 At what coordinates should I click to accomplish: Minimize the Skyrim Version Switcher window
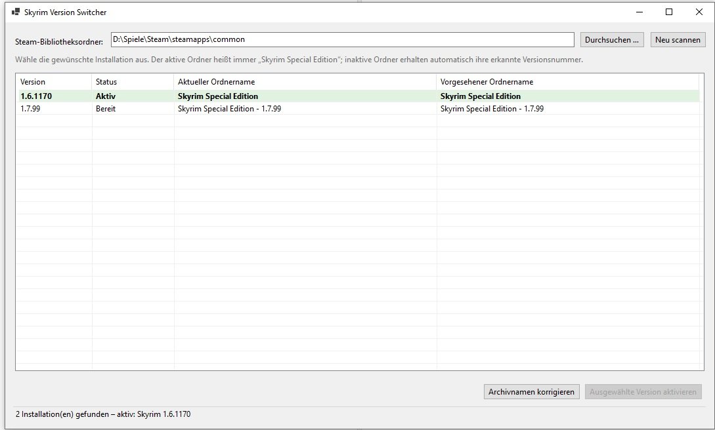[639, 12]
